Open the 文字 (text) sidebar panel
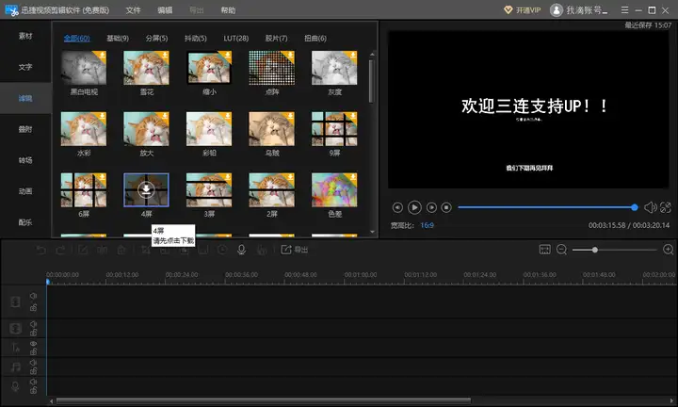The image size is (678, 407). tap(24, 68)
